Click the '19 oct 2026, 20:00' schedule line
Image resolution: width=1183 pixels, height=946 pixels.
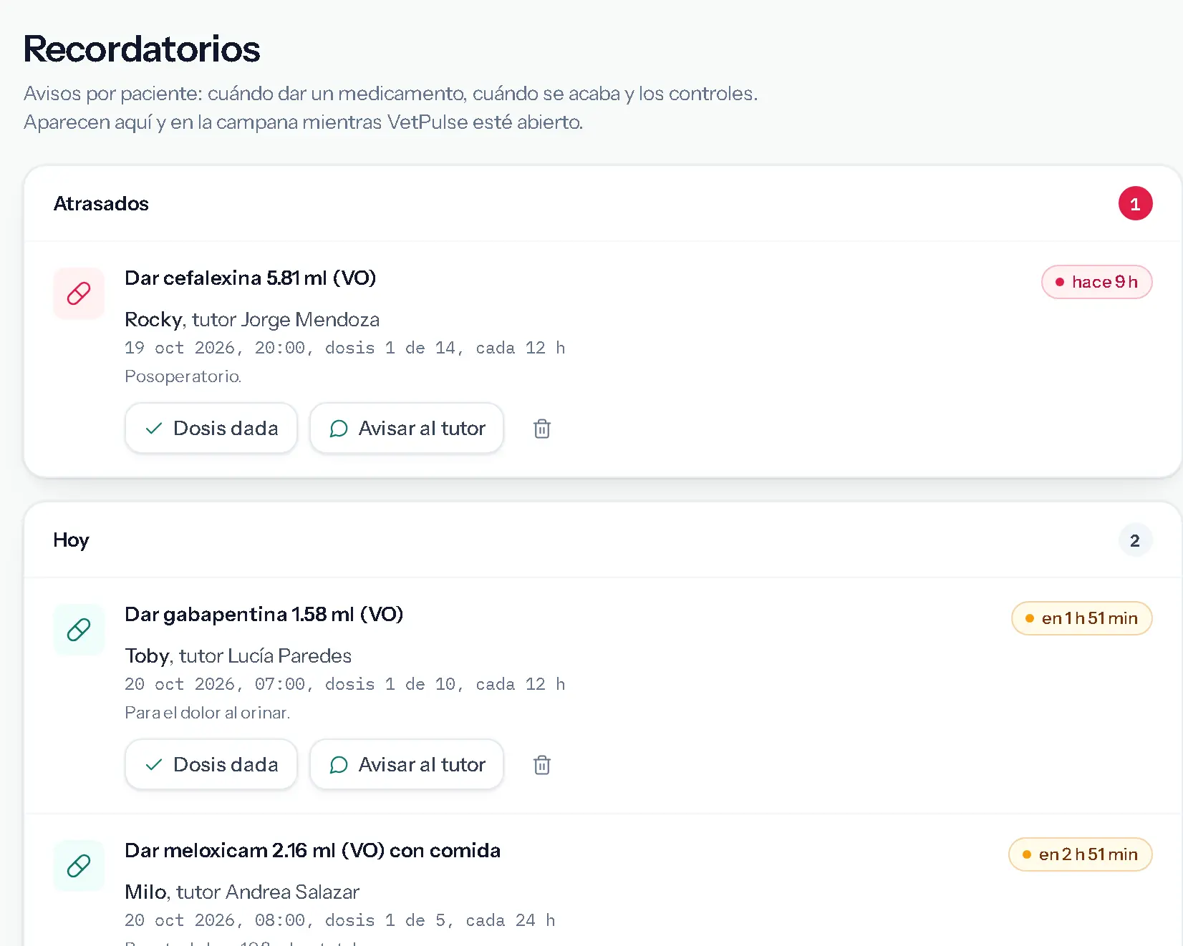point(345,348)
